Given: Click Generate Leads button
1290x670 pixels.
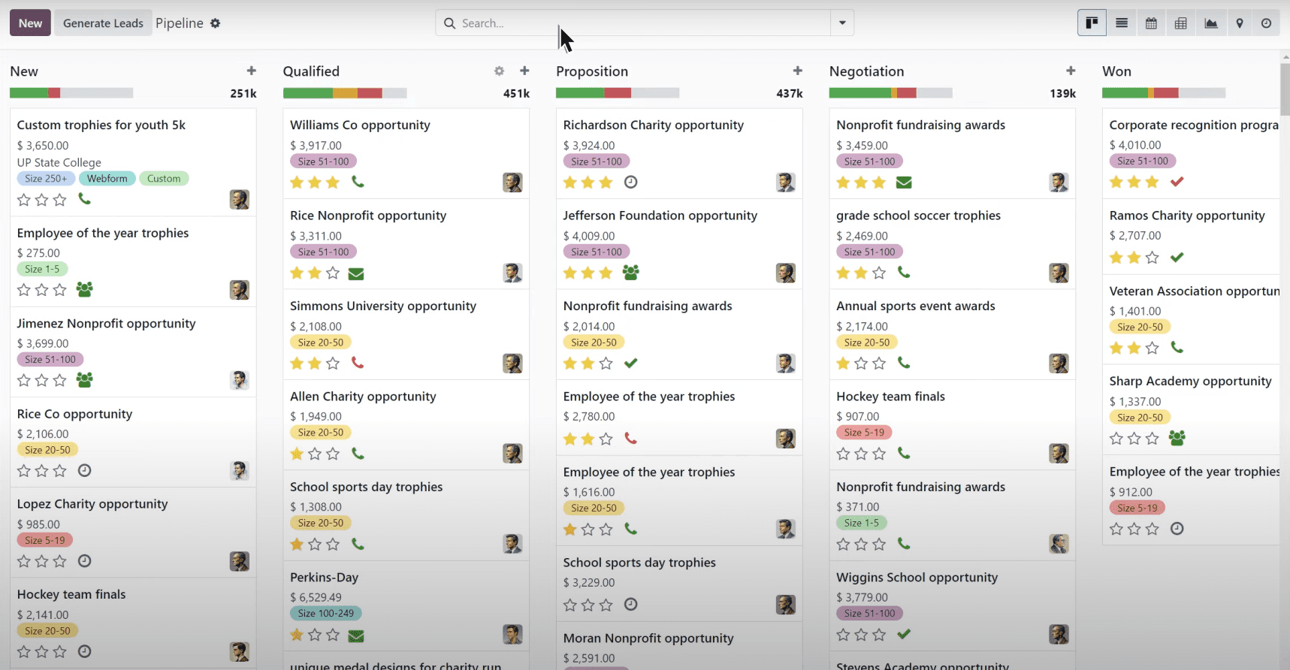Looking at the screenshot, I should (103, 23).
